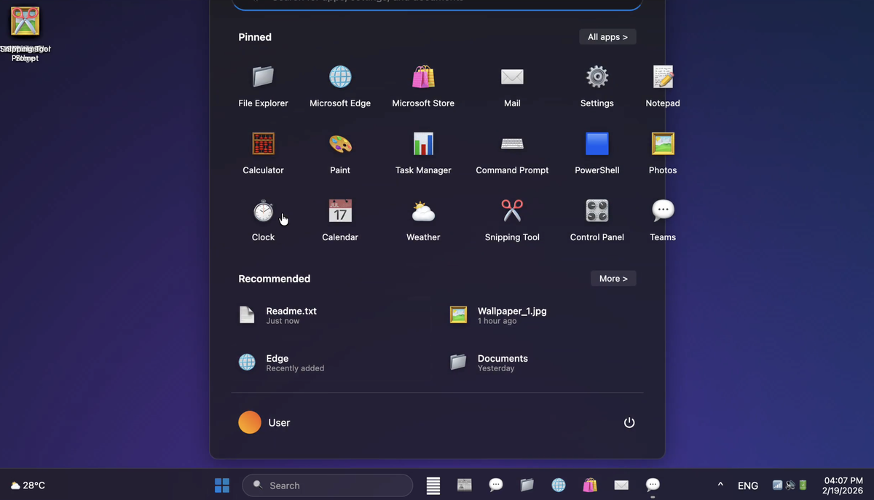Open File Explorer from pinned apps
Screen dimensions: 874x500
point(263,86)
